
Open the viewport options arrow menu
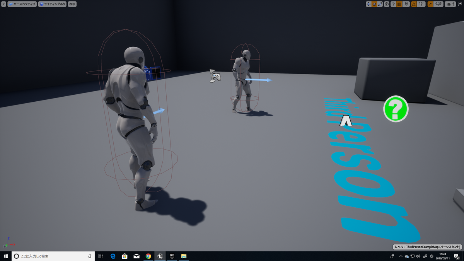click(3, 4)
